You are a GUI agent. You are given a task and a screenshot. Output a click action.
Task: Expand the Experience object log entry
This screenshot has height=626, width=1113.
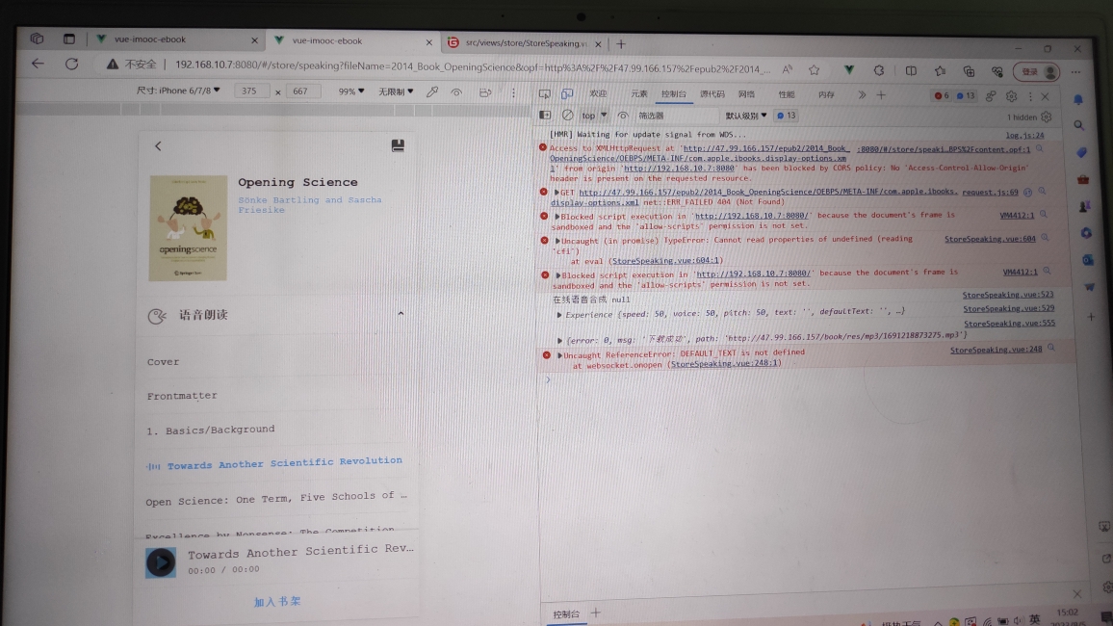point(559,314)
